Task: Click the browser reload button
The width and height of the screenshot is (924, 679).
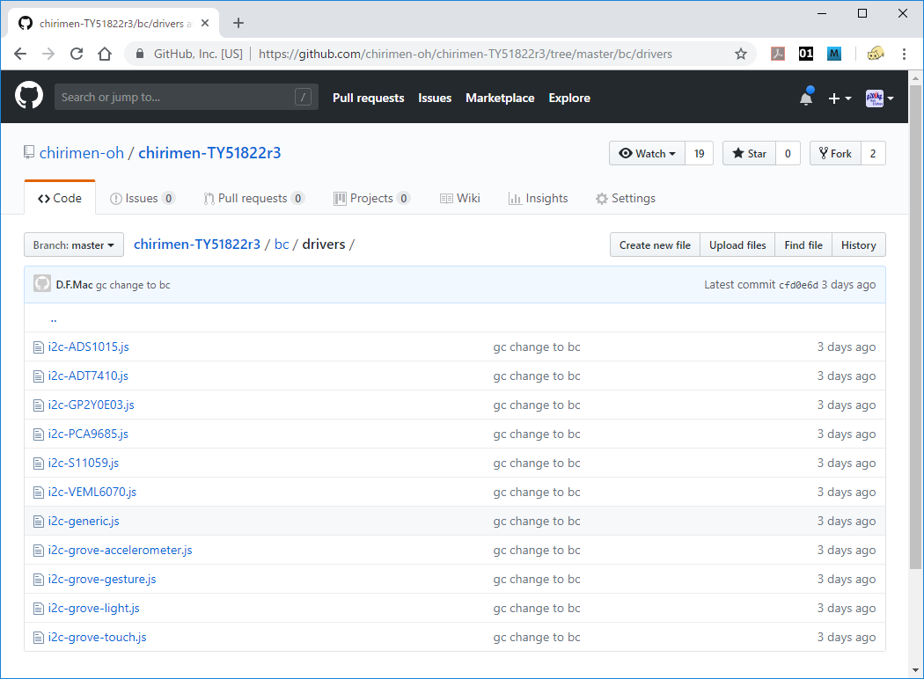Action: tap(77, 54)
